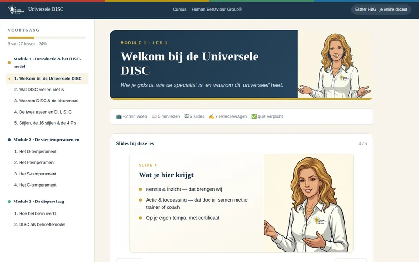Open lesson 4. De twee assen en D, I, S, C
419x262 pixels.
point(43,112)
